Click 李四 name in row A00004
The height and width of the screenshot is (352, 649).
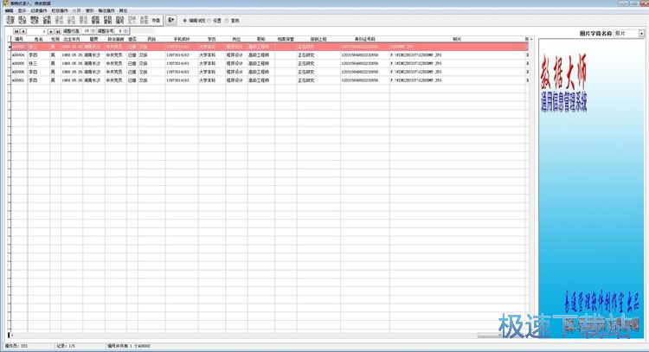(x=38, y=55)
